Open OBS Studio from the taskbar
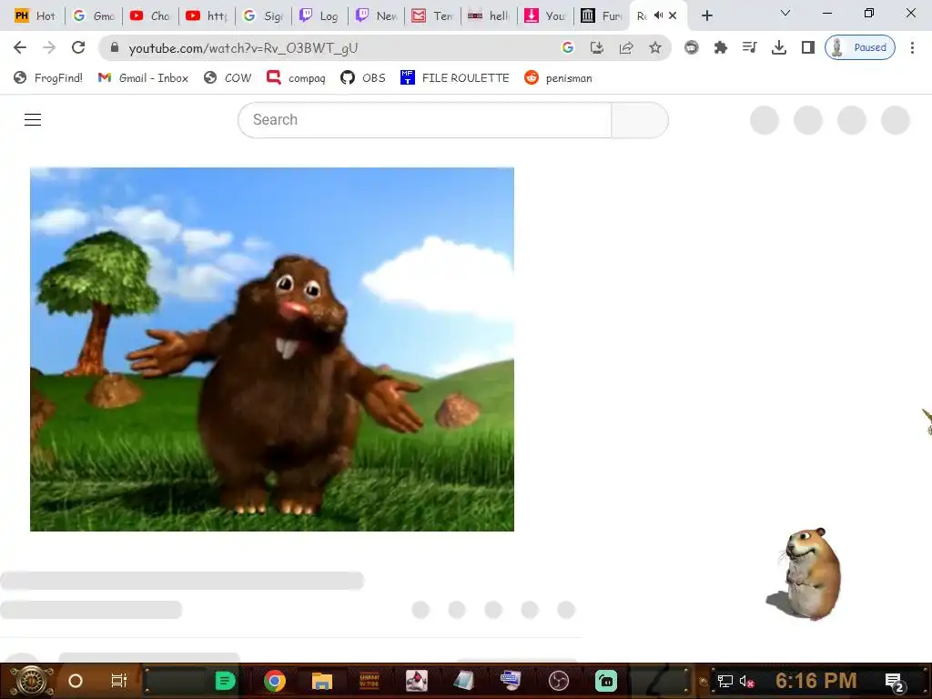The width and height of the screenshot is (932, 699). pos(558,681)
